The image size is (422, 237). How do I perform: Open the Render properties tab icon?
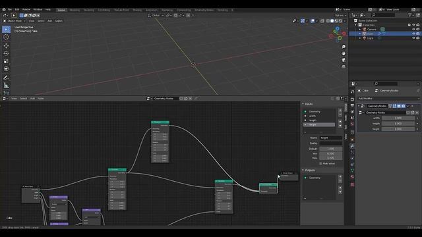click(x=352, y=99)
